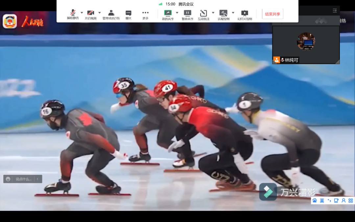The width and height of the screenshot is (355, 222).
Task: Toggle the 开启视频 camera icon
Action: tap(90, 13)
